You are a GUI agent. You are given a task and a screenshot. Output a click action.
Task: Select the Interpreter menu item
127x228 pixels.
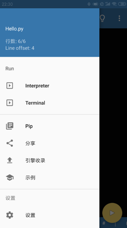50,85
